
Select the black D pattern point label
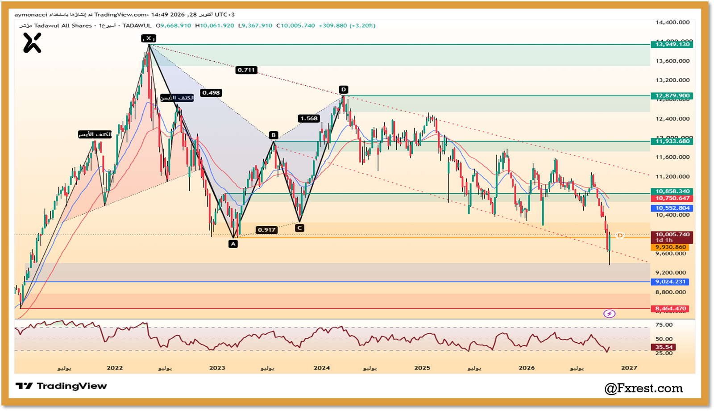(343, 90)
